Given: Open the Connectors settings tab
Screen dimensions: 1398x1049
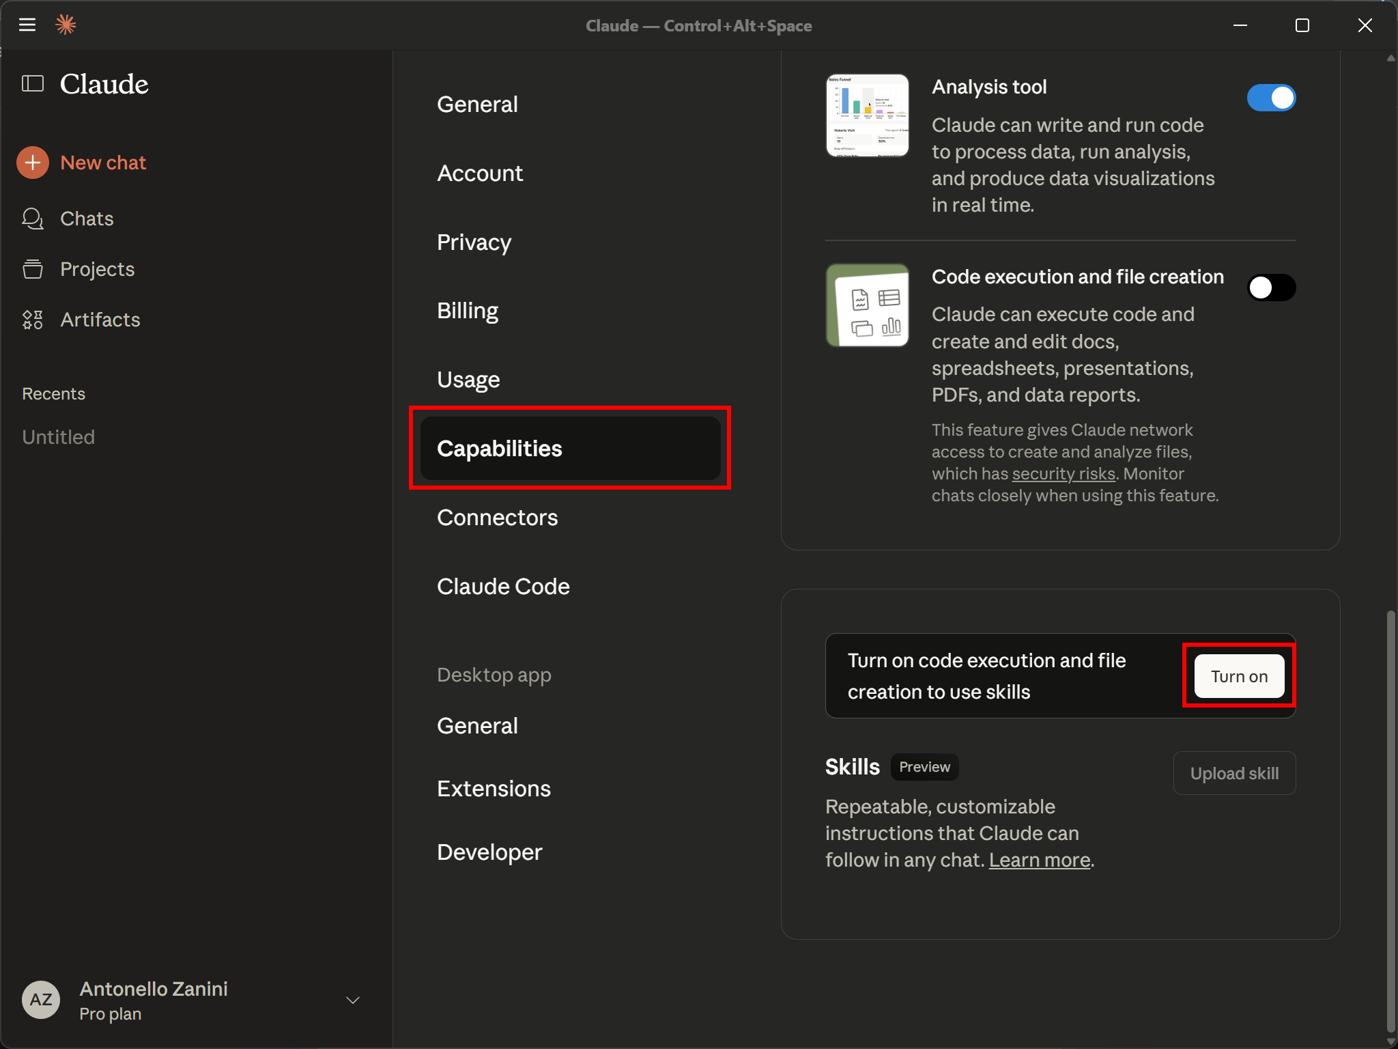Looking at the screenshot, I should (497, 518).
